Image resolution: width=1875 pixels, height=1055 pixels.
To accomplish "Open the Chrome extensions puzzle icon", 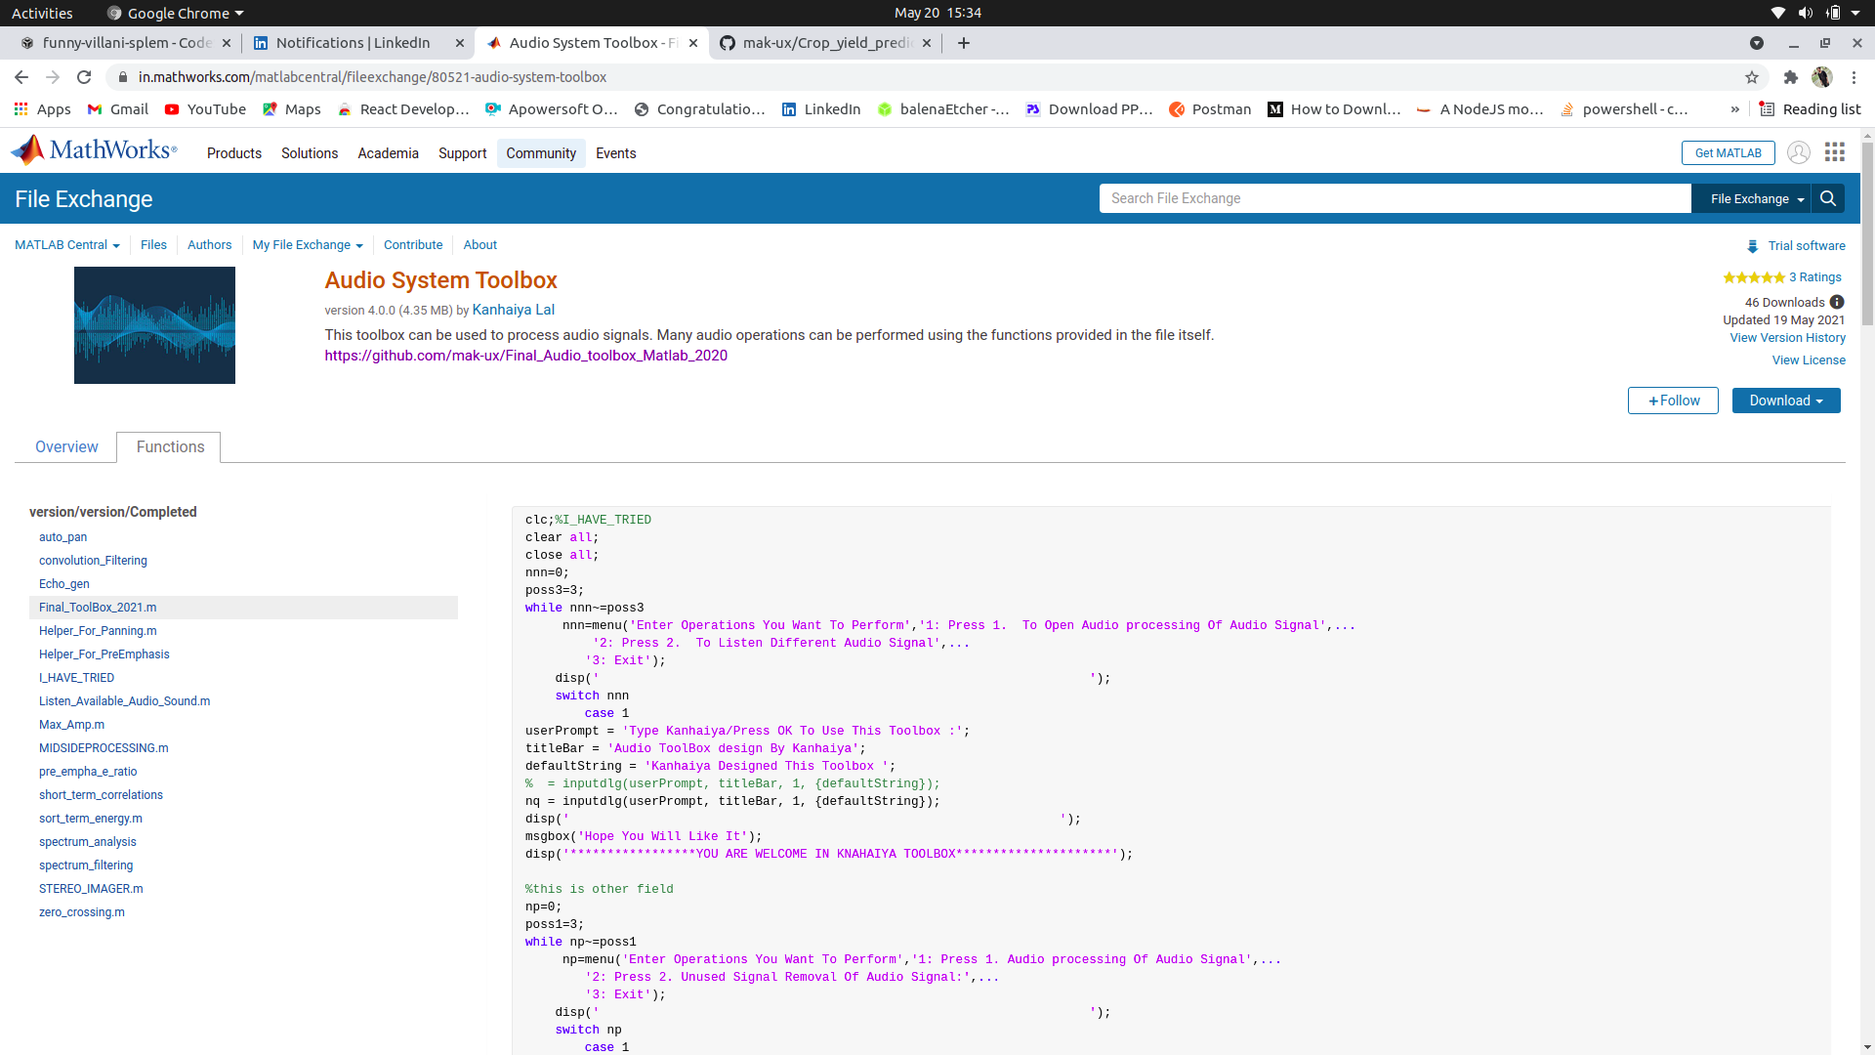I will coord(1791,77).
